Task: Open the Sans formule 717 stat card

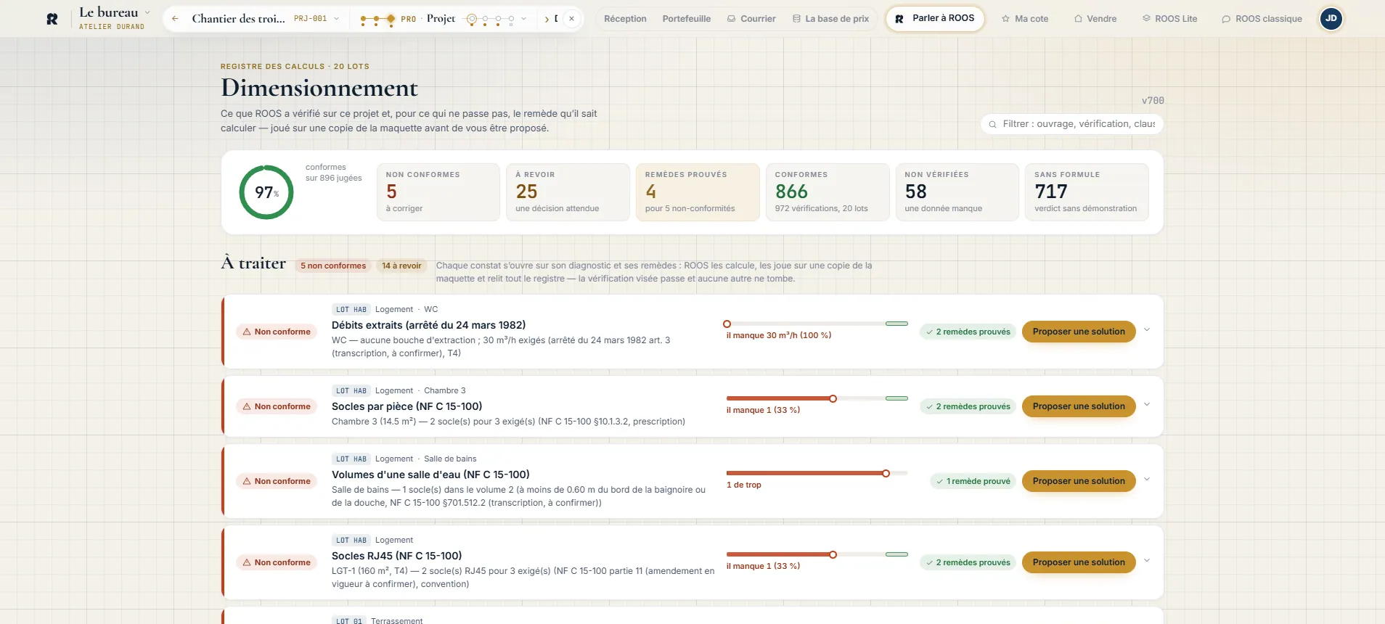Action: (x=1087, y=192)
